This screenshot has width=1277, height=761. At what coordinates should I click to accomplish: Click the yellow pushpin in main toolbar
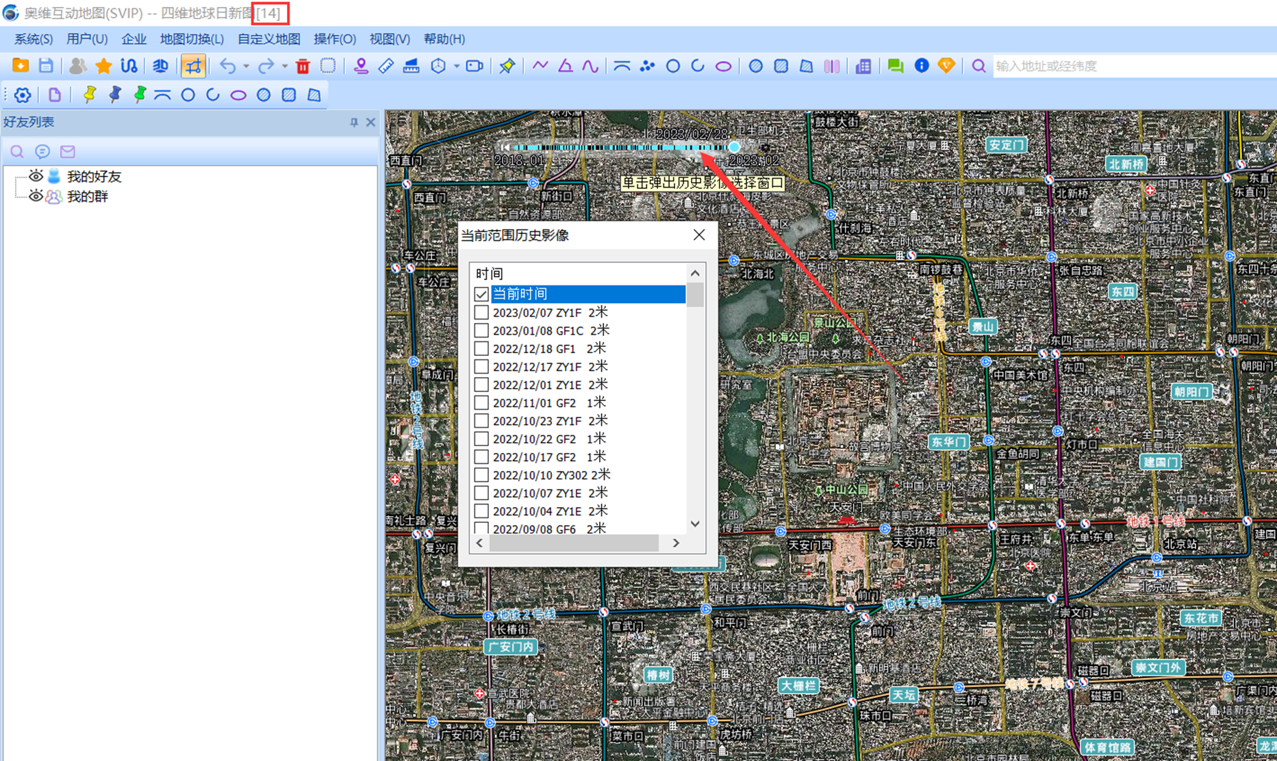(x=507, y=66)
